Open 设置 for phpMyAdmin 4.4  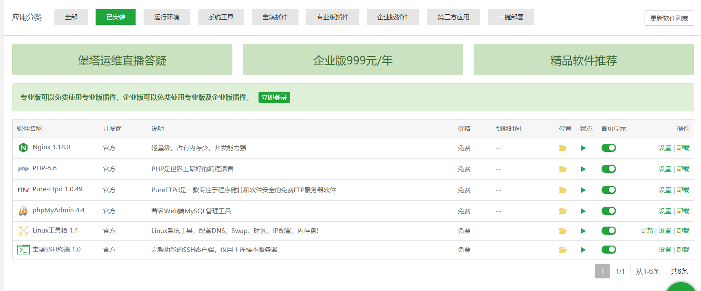[x=665, y=211]
